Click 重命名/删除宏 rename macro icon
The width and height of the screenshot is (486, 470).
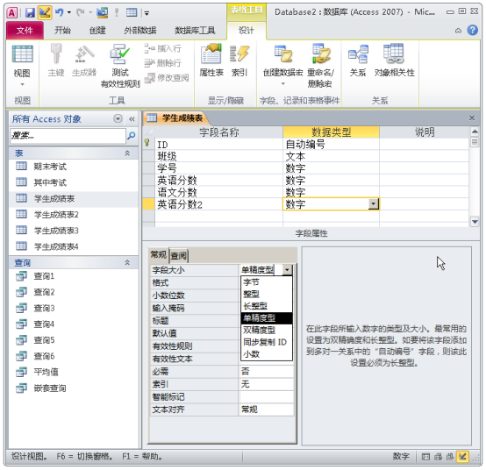tap(320, 66)
